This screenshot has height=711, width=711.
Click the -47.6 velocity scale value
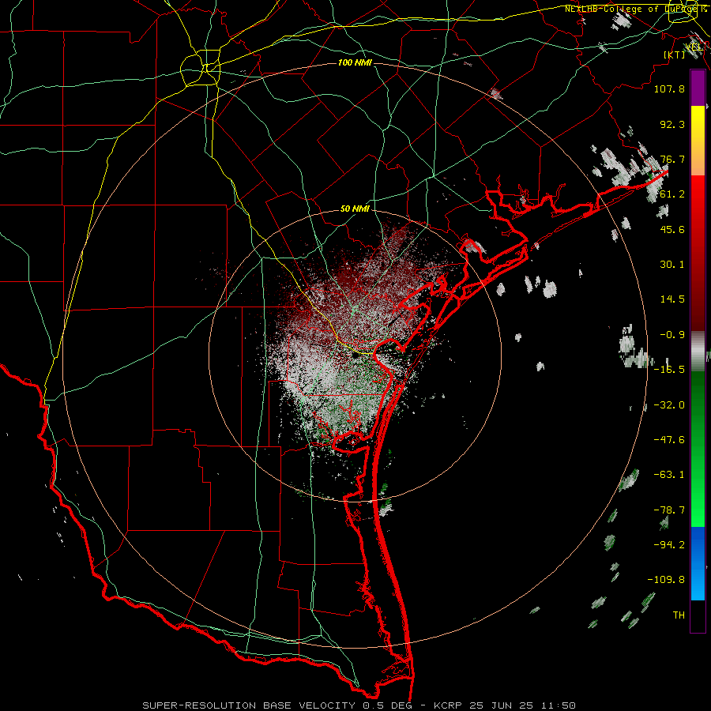click(x=669, y=440)
